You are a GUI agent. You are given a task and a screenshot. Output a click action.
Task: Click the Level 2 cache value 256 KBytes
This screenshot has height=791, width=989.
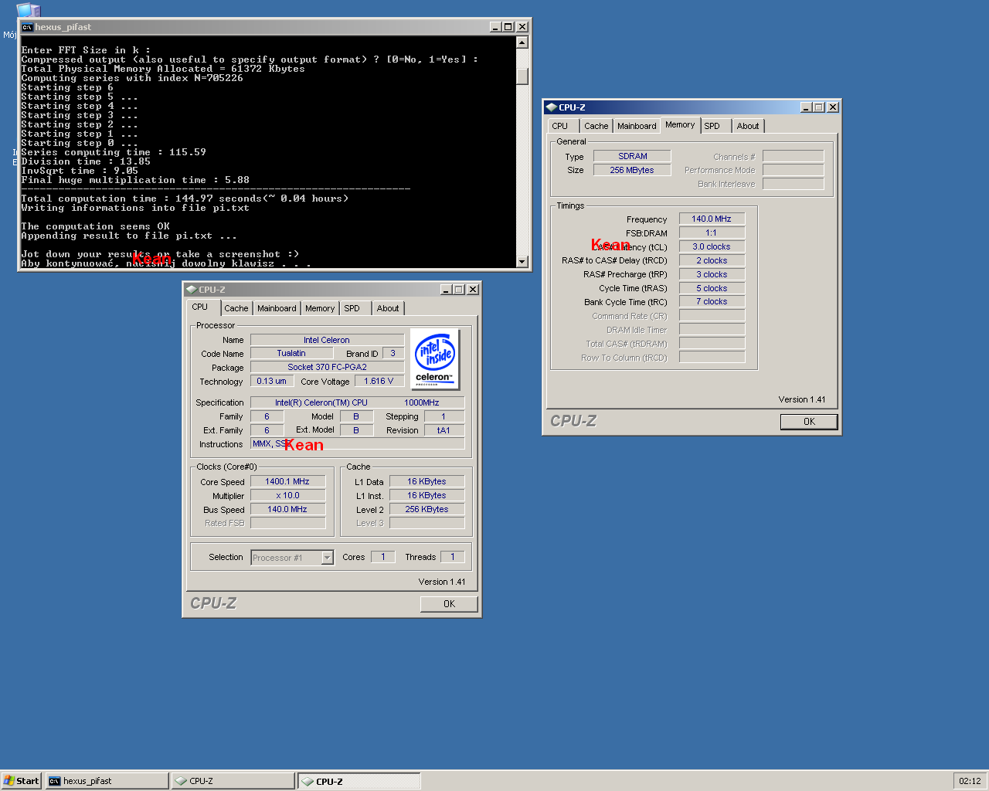click(x=427, y=509)
